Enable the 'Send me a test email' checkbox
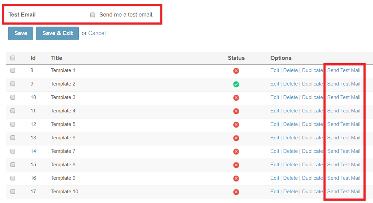This screenshot has width=373, height=203. click(93, 15)
